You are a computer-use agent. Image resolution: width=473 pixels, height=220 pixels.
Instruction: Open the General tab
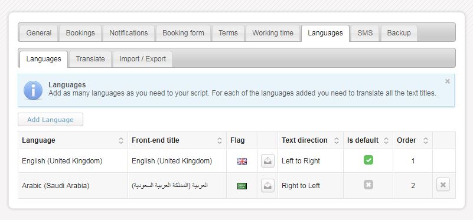pyautogui.click(x=38, y=33)
